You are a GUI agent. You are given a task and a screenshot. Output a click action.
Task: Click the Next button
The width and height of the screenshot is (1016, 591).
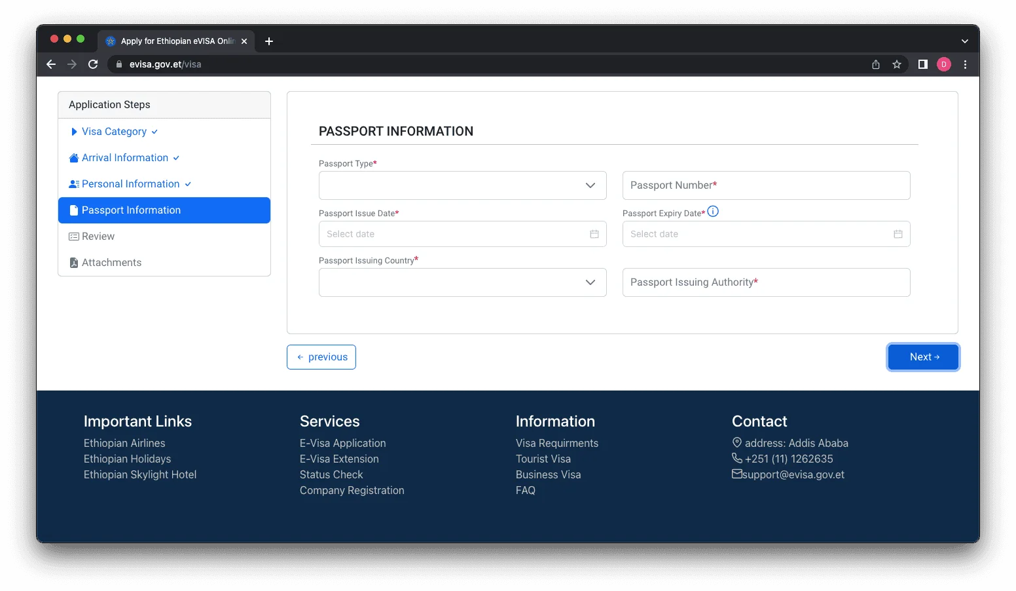pyautogui.click(x=923, y=357)
